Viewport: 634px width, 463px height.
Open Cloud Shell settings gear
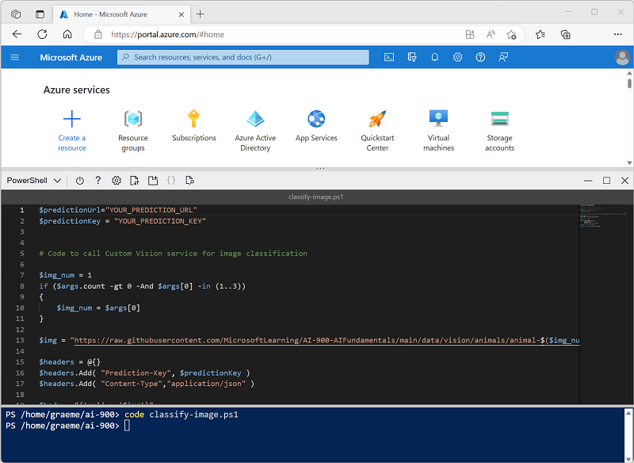point(116,181)
